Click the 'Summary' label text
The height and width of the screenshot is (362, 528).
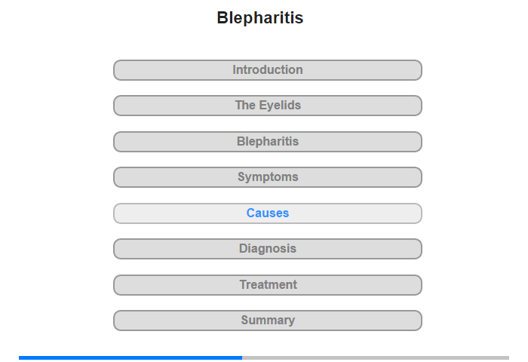click(268, 321)
